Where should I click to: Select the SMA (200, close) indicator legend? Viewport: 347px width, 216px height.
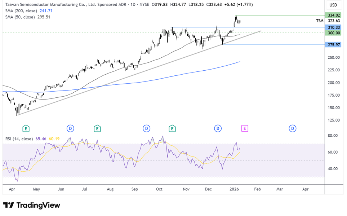point(21,11)
